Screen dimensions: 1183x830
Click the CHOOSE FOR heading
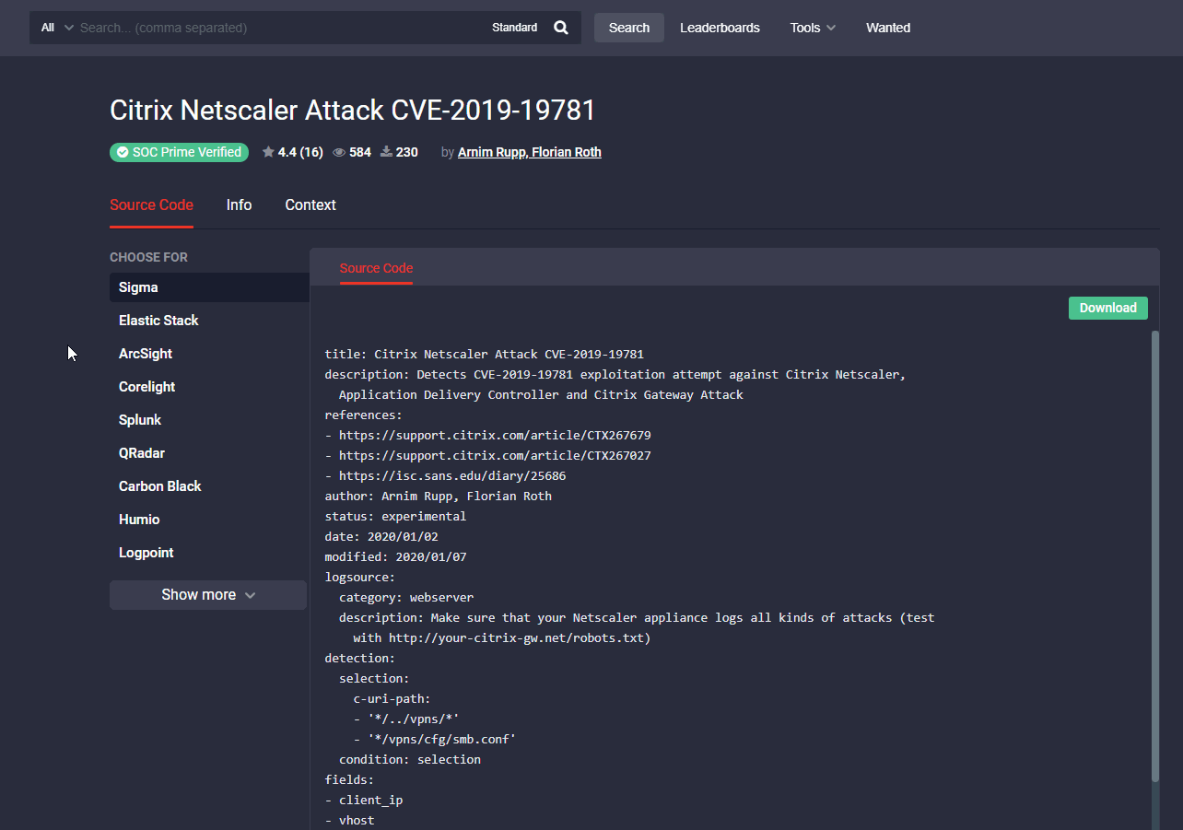pos(148,257)
